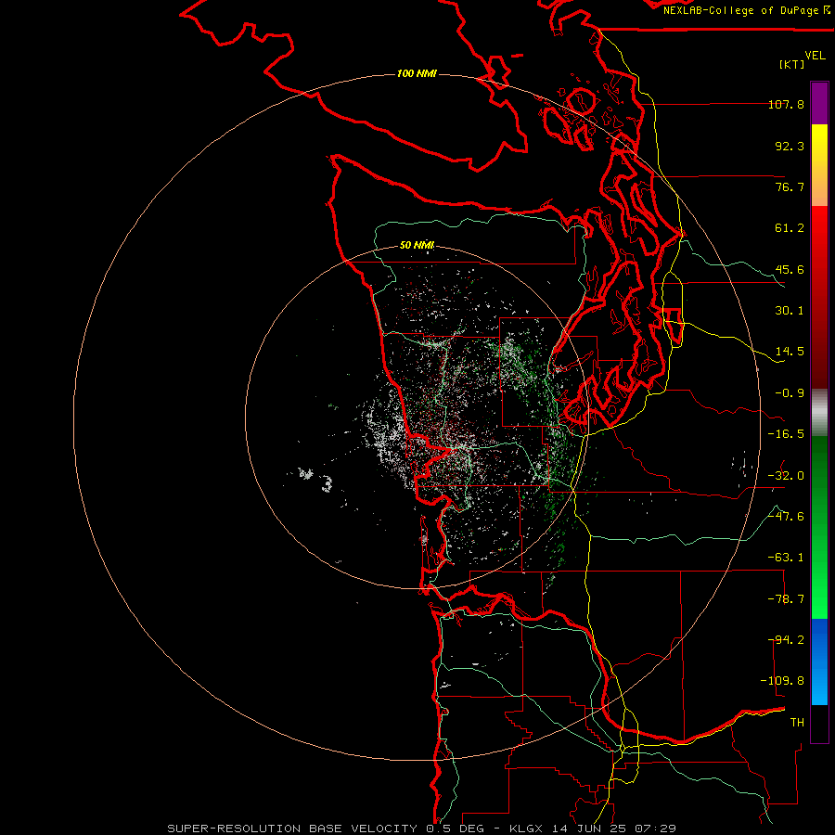Click the 92.3 velocity scale value
Image resolution: width=835 pixels, height=835 pixels.
pyautogui.click(x=790, y=146)
